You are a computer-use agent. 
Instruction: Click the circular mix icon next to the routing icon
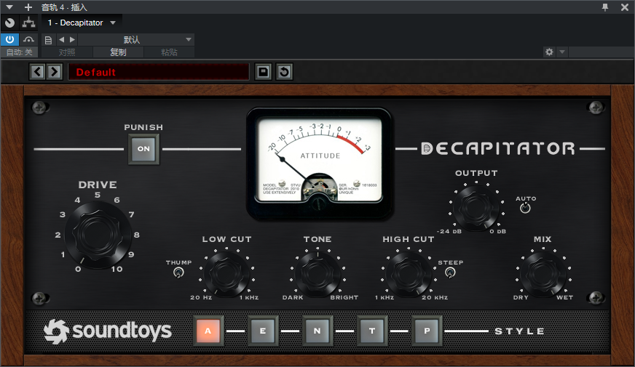coord(9,23)
